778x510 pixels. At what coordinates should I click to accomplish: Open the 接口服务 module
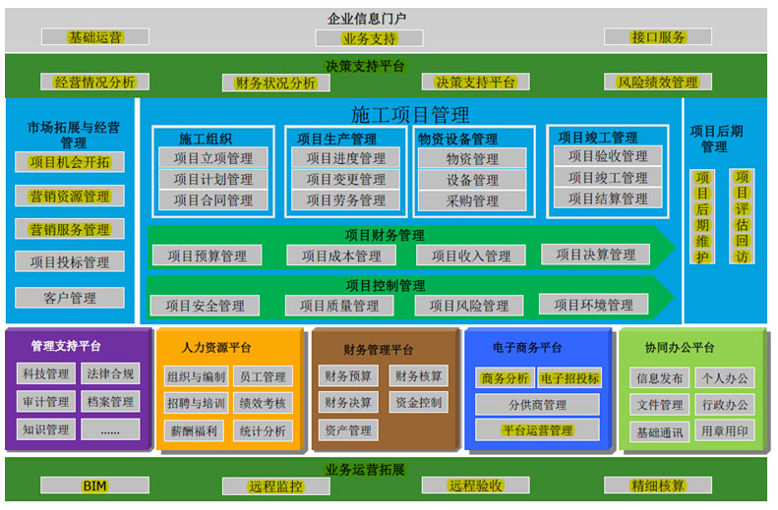click(658, 37)
